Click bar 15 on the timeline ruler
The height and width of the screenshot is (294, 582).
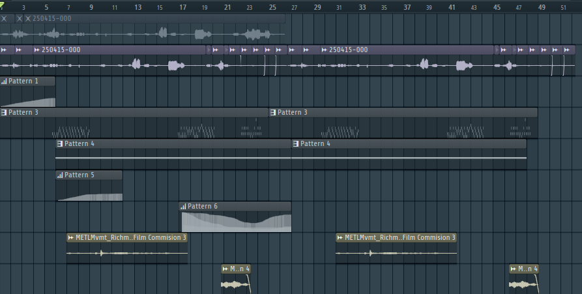tap(160, 7)
